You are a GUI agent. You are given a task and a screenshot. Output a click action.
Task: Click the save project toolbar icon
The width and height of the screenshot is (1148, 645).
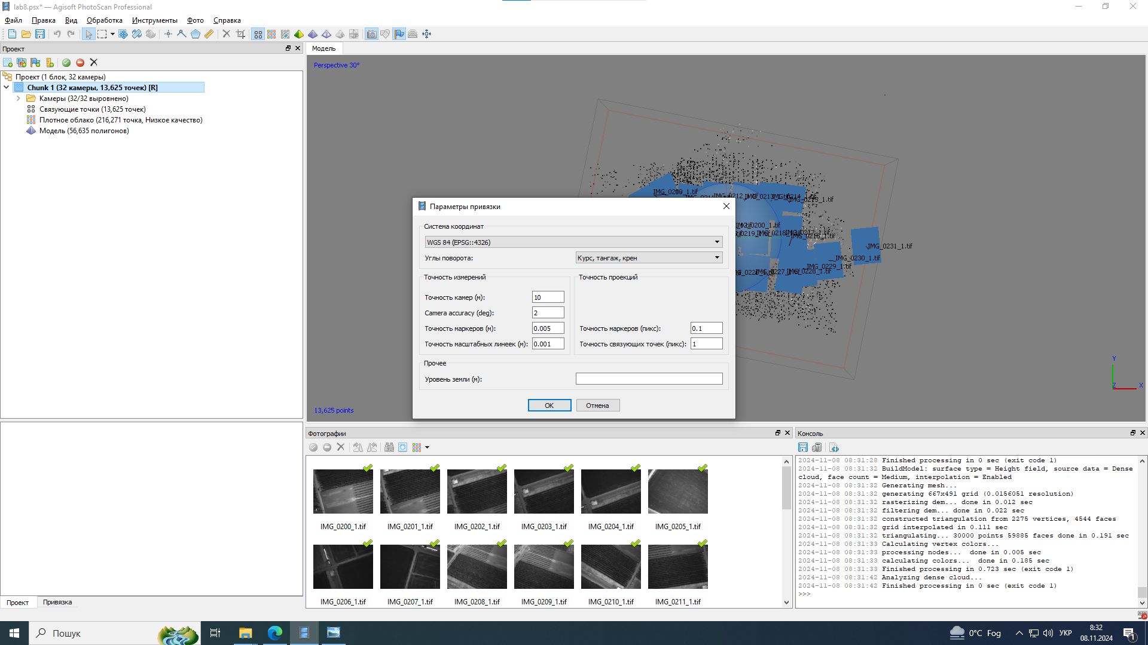click(x=40, y=34)
